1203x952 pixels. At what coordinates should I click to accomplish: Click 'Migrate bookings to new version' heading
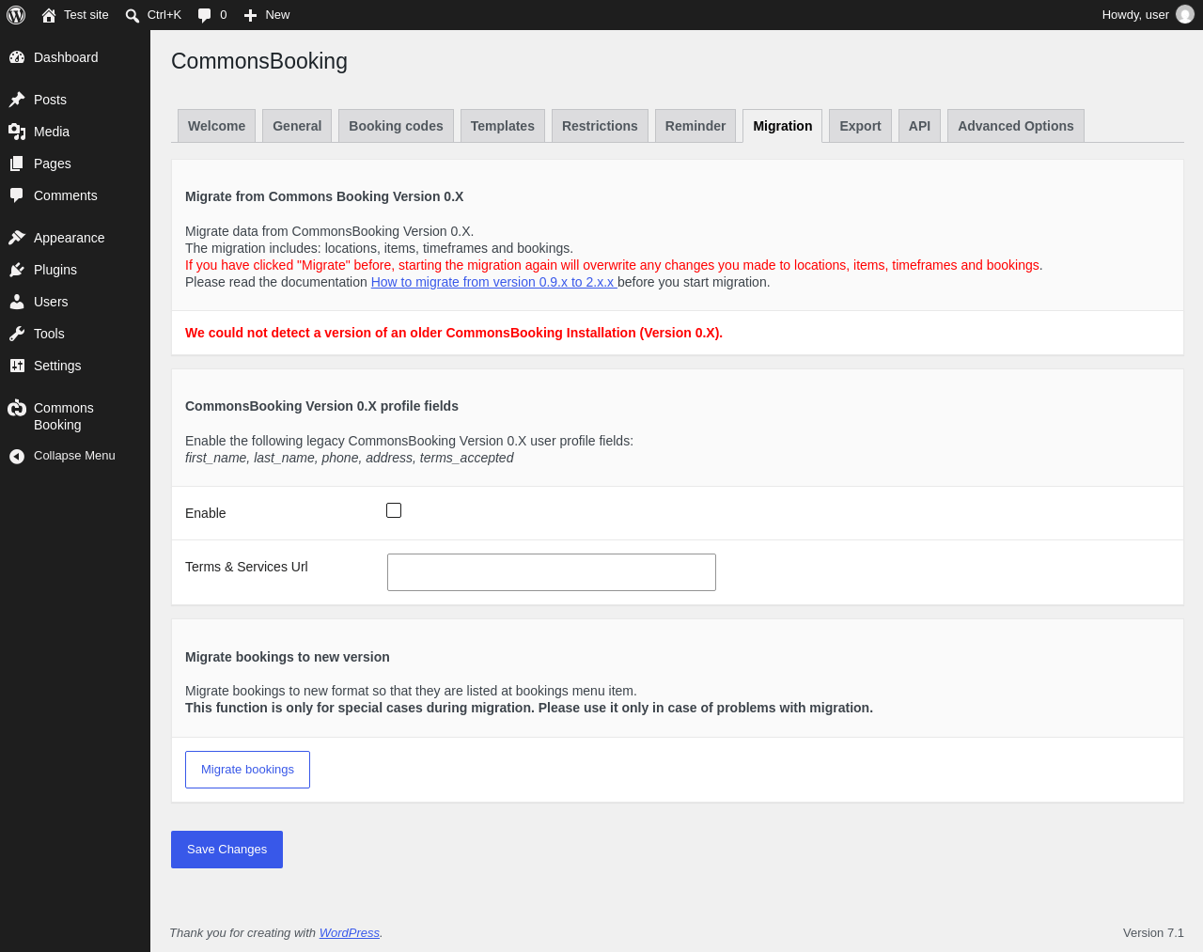(288, 657)
